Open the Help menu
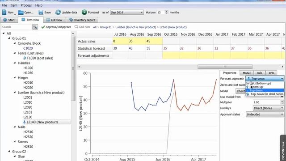The width and height of the screenshot is (286, 161). 39,5
